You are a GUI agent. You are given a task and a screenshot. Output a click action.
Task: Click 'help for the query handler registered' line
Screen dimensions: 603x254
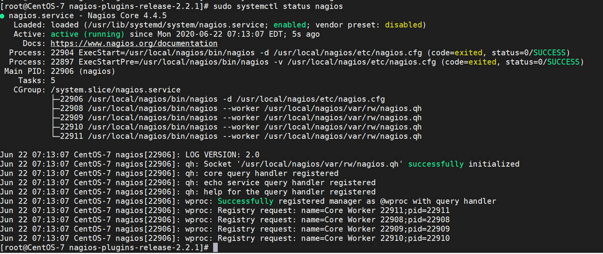(x=188, y=192)
